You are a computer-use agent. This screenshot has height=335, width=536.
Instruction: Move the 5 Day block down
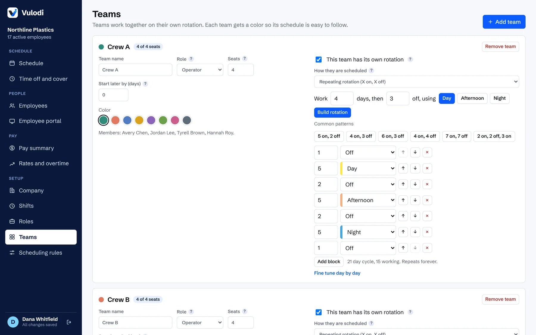pyautogui.click(x=415, y=168)
